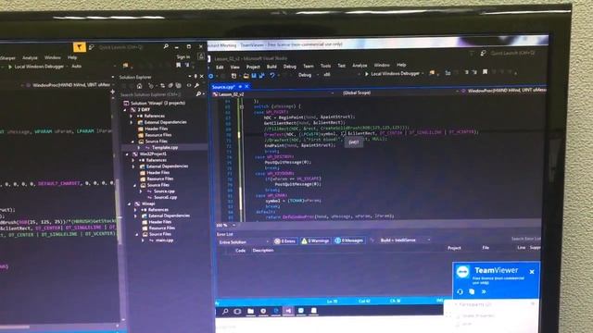Click the Search Solution Explorer field

point(158,94)
